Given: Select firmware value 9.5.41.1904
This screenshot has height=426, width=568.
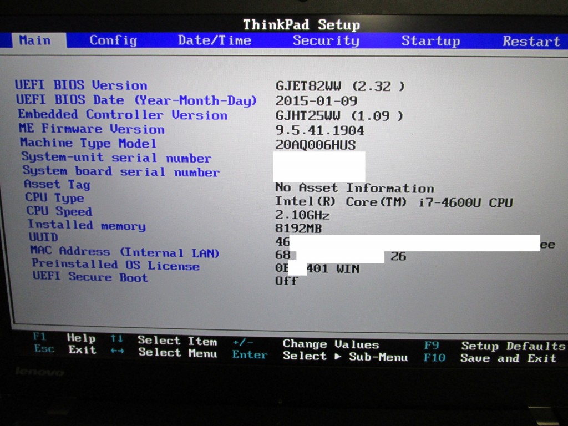Looking at the screenshot, I should pyautogui.click(x=319, y=130).
